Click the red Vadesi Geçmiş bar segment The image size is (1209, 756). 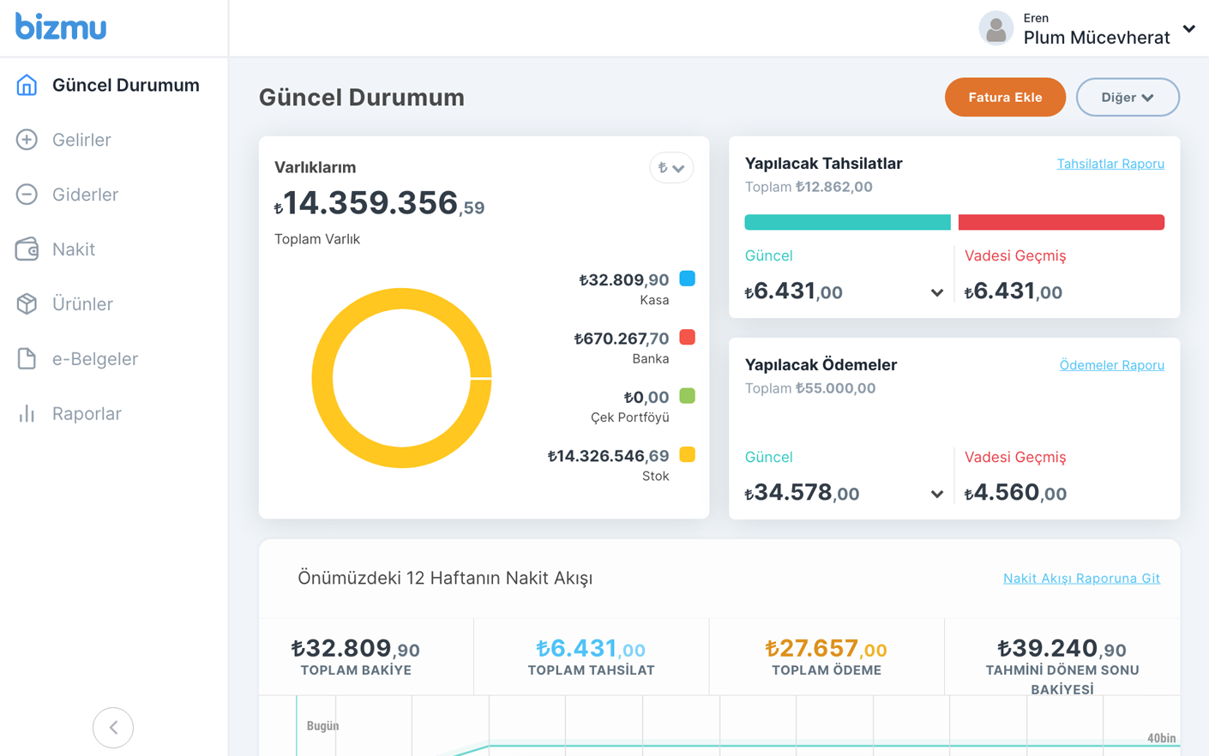coord(1062,222)
